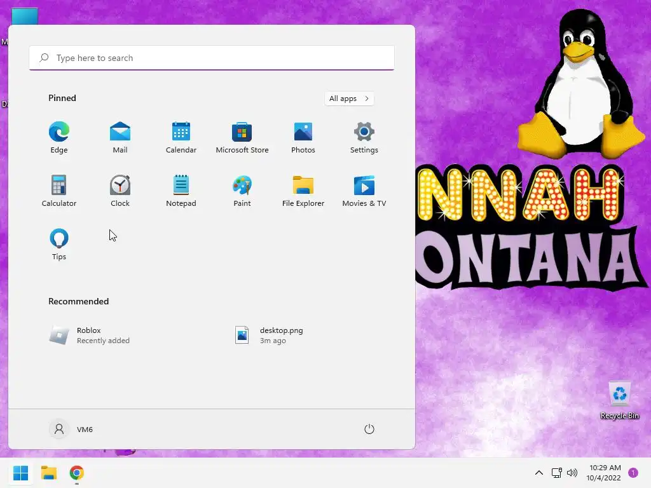Screen dimensions: 651x488
Task: Open Movies & TV app
Action: click(x=364, y=191)
